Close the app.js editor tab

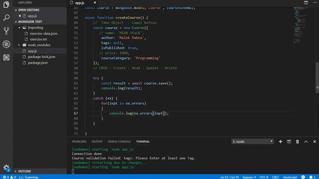[x=95, y=2]
